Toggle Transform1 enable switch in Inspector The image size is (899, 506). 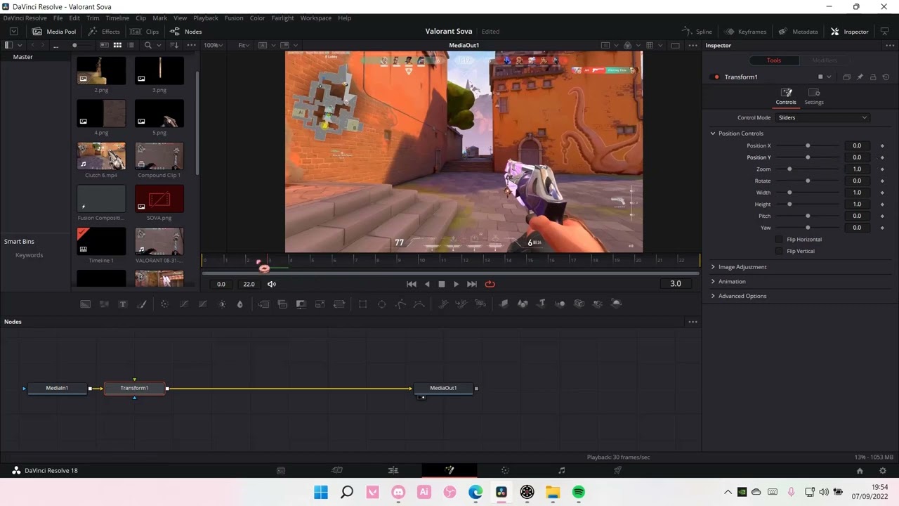point(716,77)
